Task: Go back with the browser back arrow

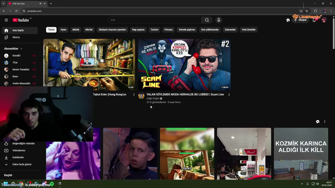Action: (x=4, y=11)
